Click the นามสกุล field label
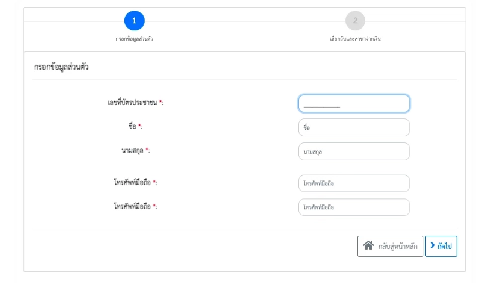The width and height of the screenshot is (477, 283). point(129,151)
